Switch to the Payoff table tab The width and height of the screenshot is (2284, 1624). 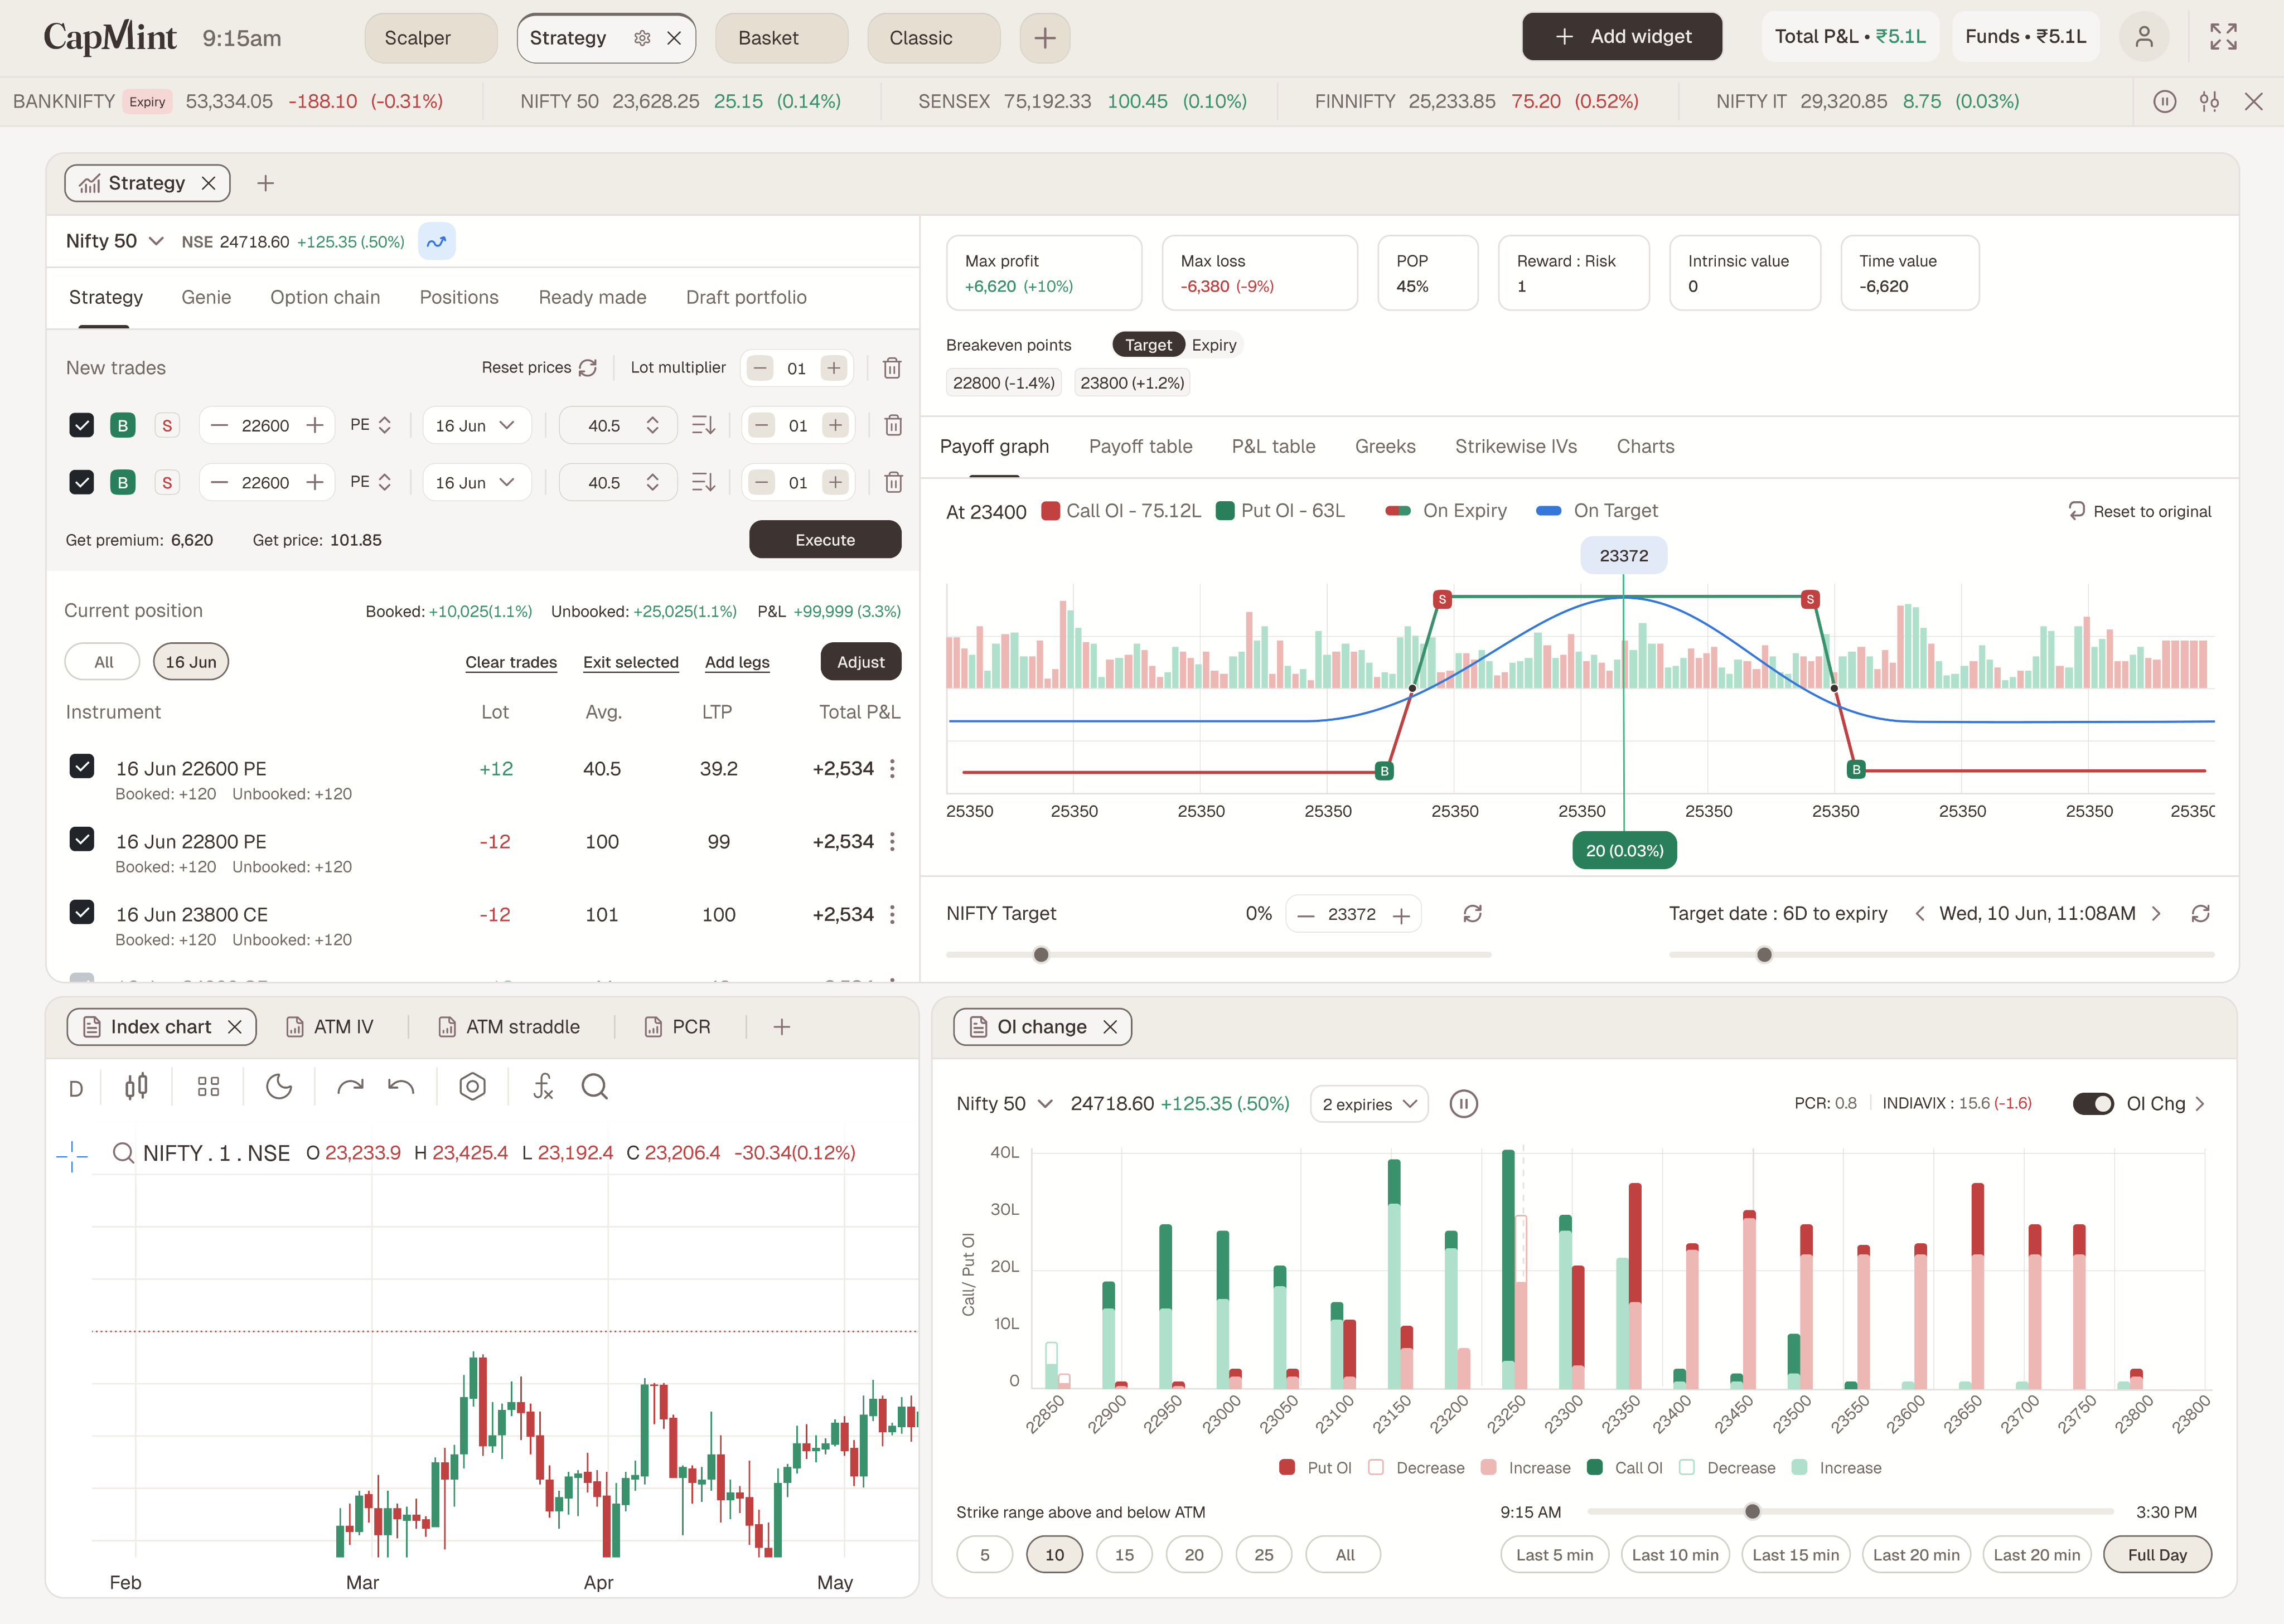(1140, 446)
